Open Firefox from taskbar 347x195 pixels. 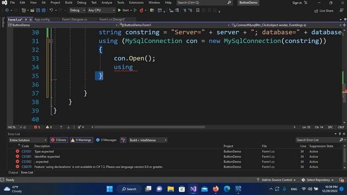[x=216, y=189]
